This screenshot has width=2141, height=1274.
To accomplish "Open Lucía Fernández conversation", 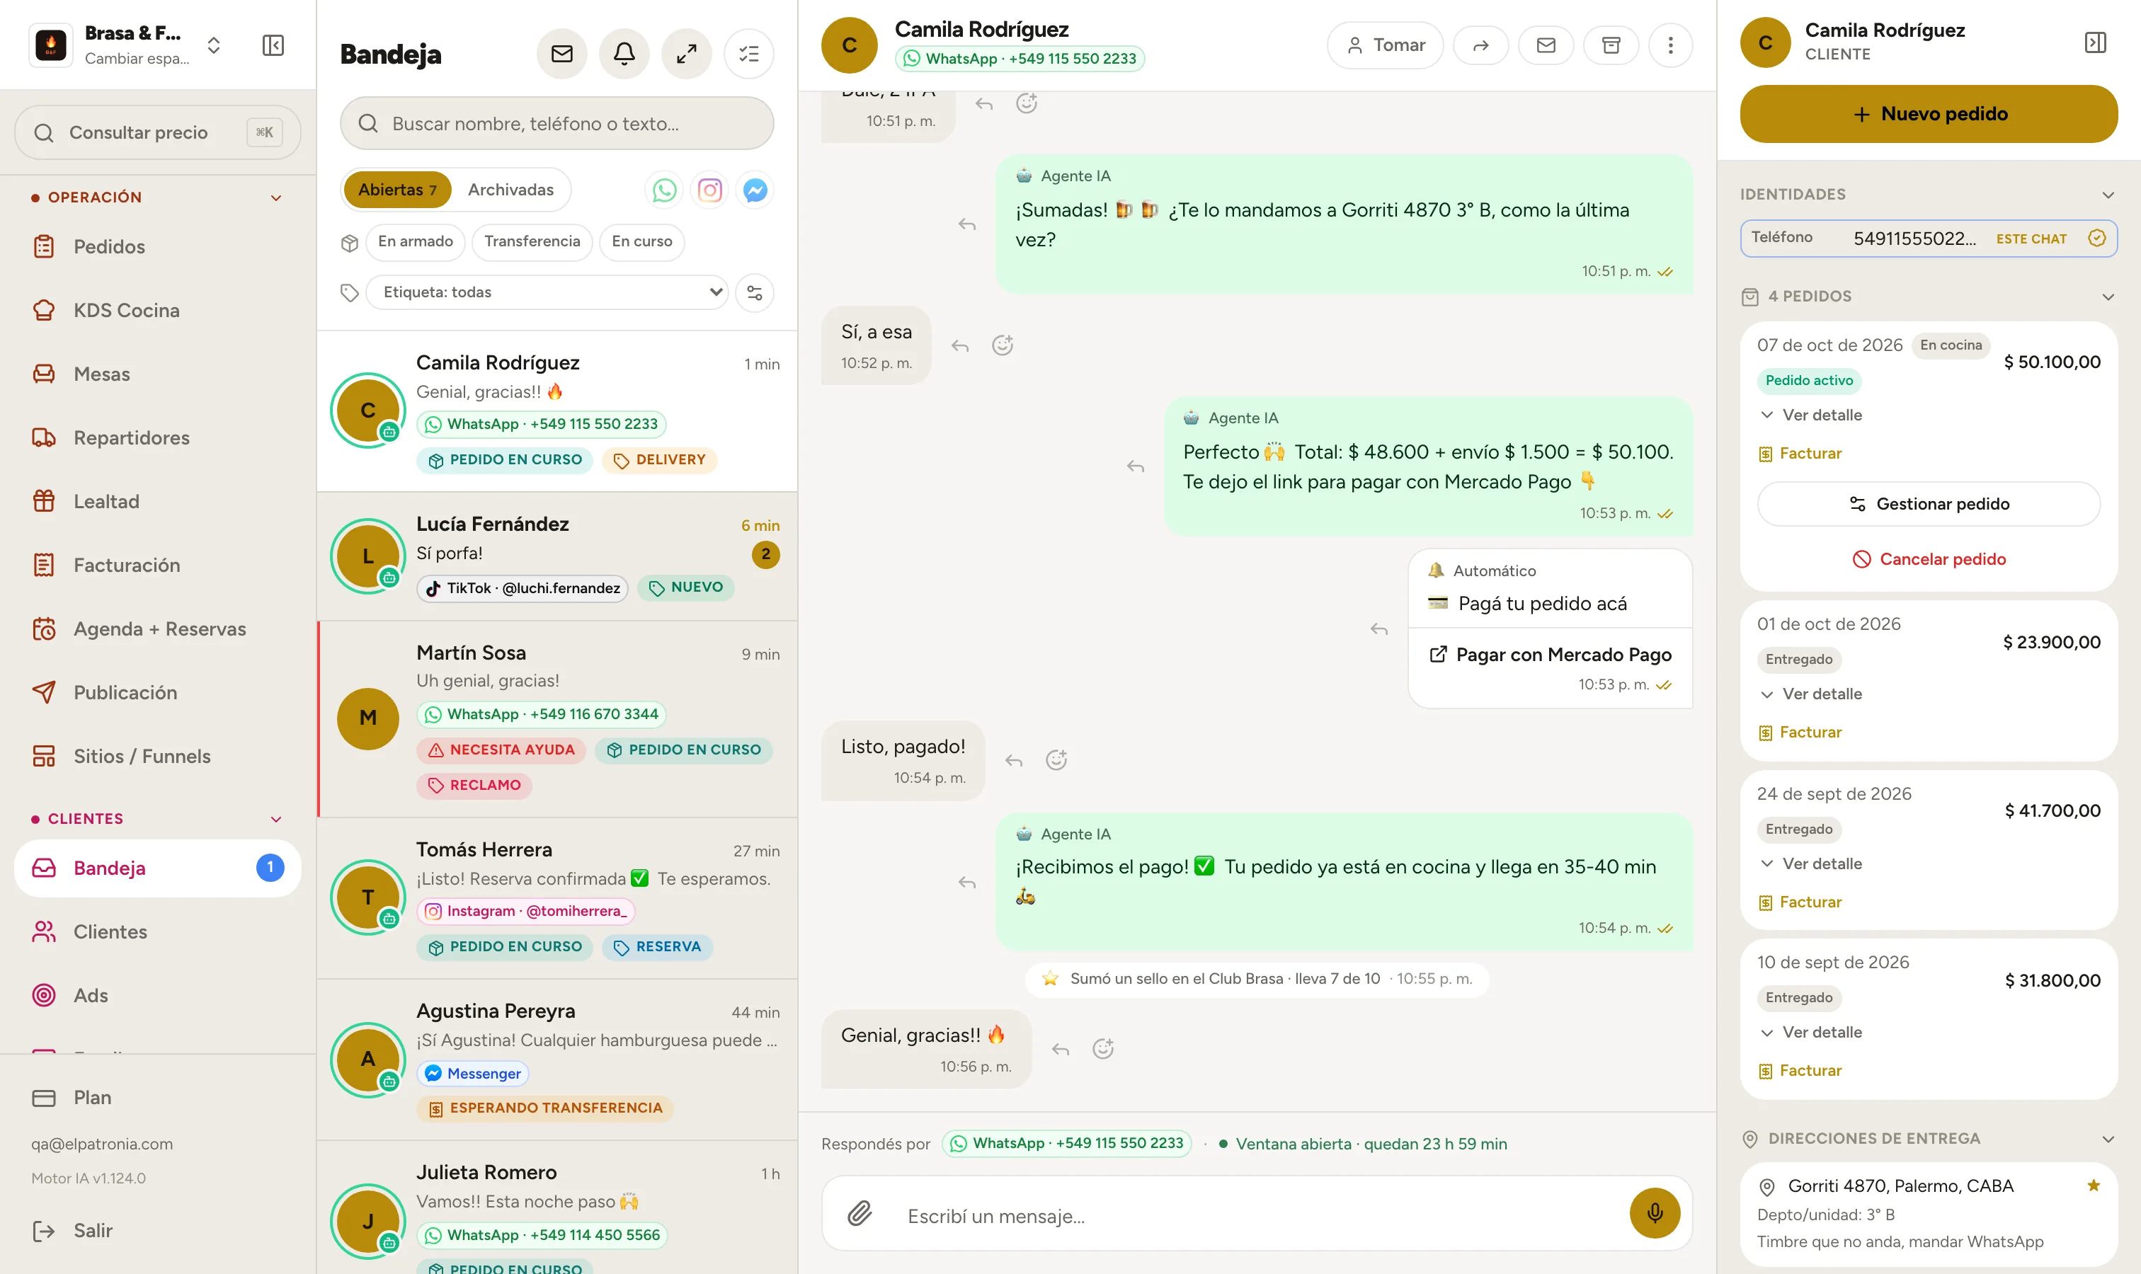I will click(x=556, y=557).
